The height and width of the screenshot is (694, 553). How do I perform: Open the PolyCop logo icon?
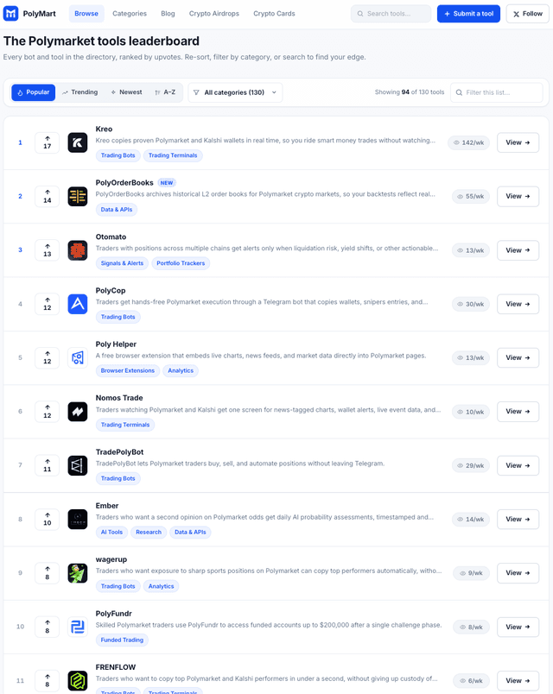[78, 304]
